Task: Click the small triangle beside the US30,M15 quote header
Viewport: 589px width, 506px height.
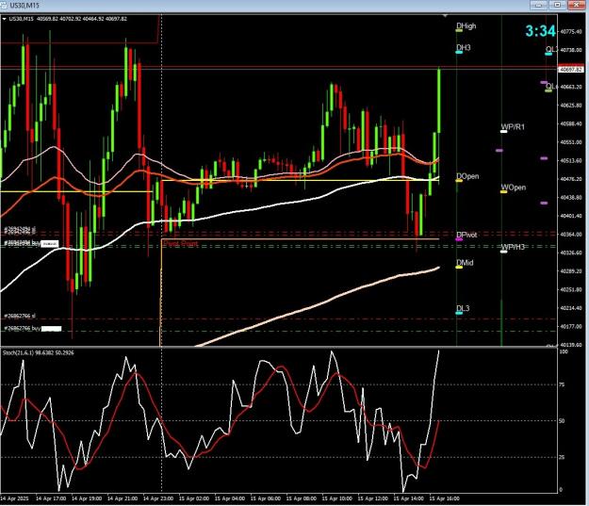Action: pyautogui.click(x=4, y=19)
